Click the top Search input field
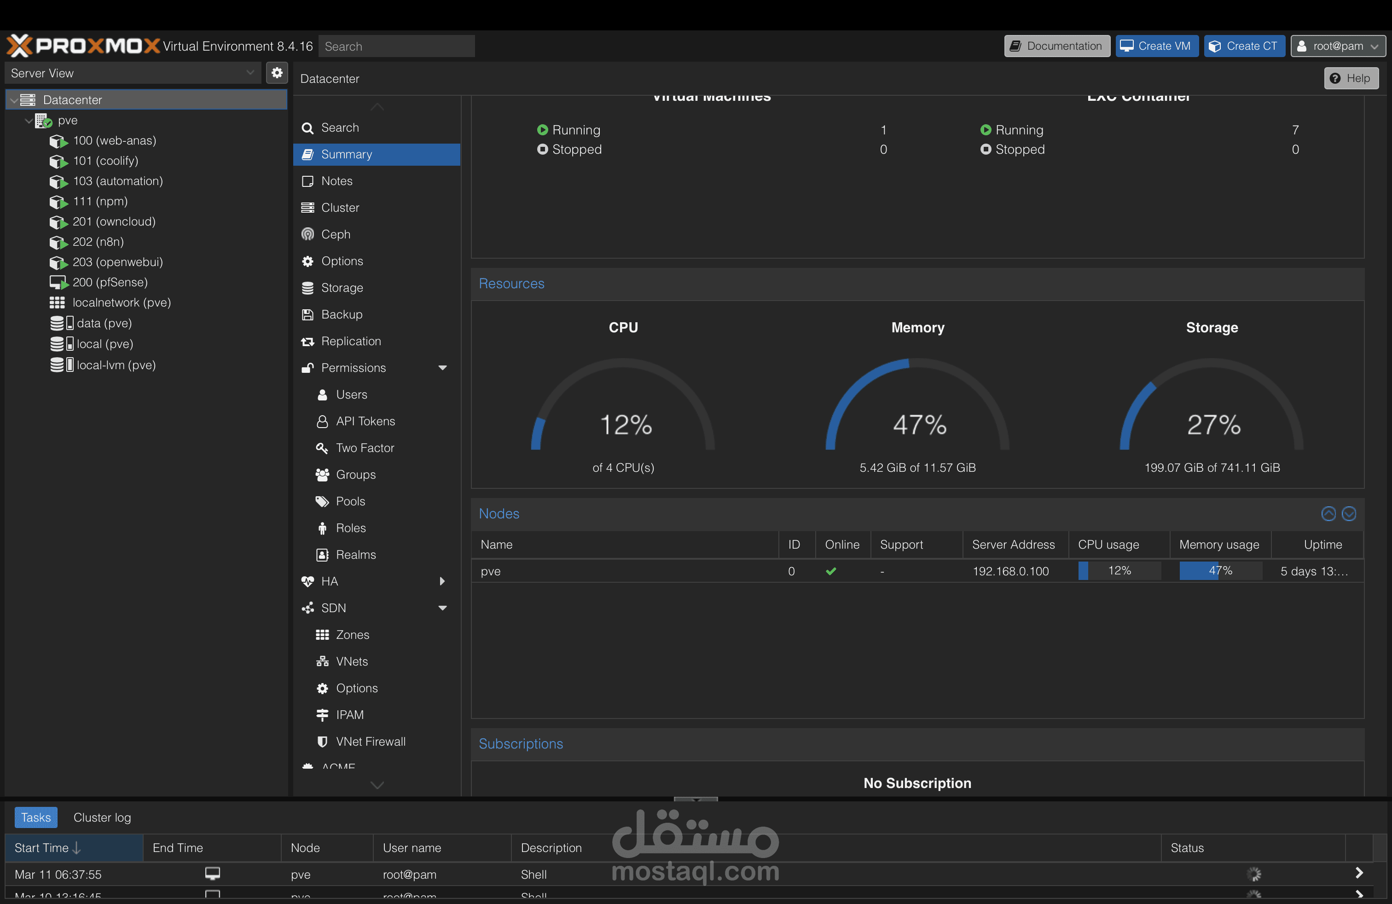Image resolution: width=1392 pixels, height=904 pixels. (396, 46)
